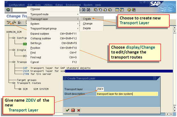Open the Edit menu in menu bar

30,5
